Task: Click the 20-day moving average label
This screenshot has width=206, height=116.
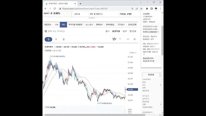Action: (x=54, y=51)
